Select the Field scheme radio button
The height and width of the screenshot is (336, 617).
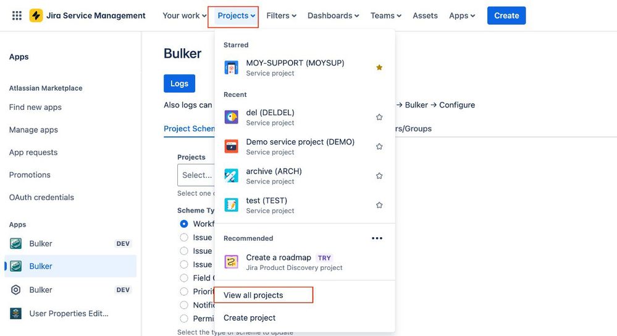click(184, 278)
